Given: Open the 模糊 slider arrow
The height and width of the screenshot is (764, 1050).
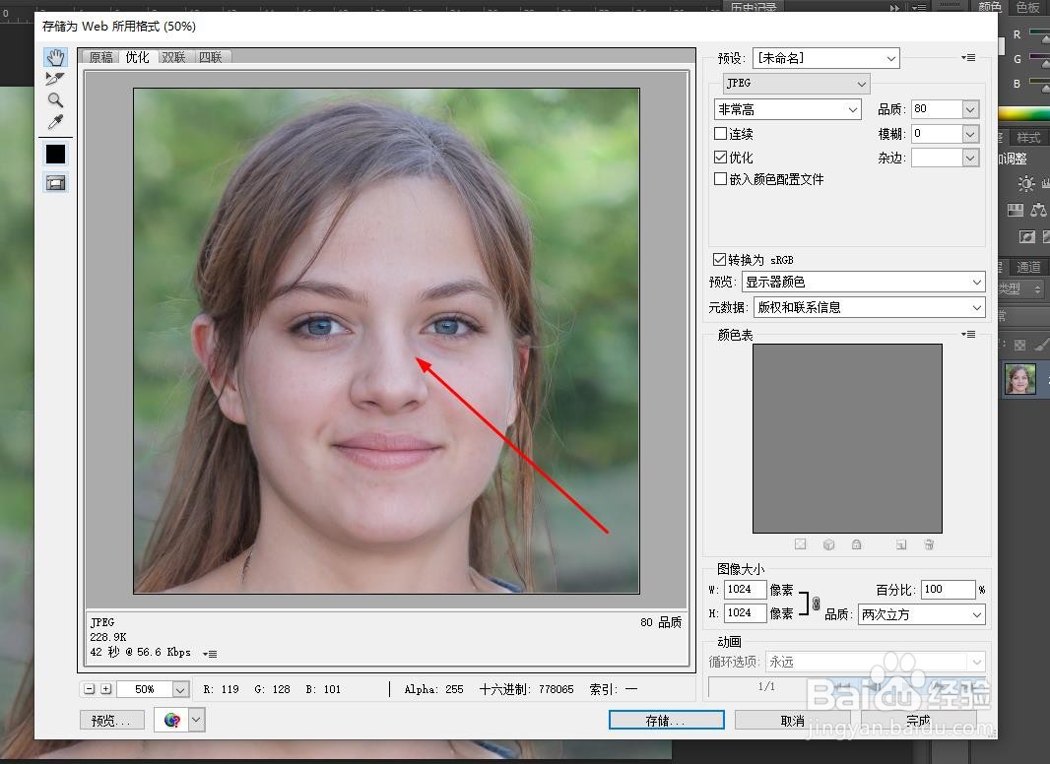Looking at the screenshot, I should pos(971,134).
